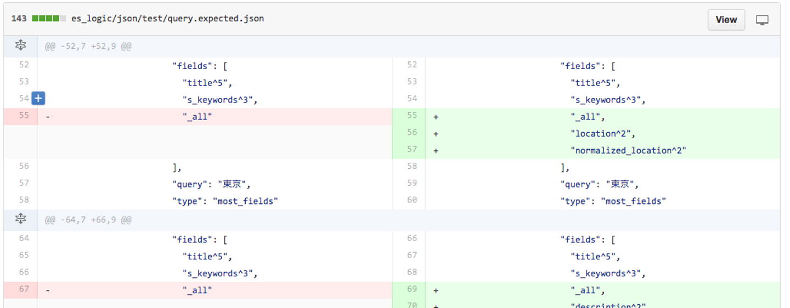Select "type": "most_fields" on old line 58
Image resolution: width=790 pixels, height=308 pixels.
tap(225, 202)
